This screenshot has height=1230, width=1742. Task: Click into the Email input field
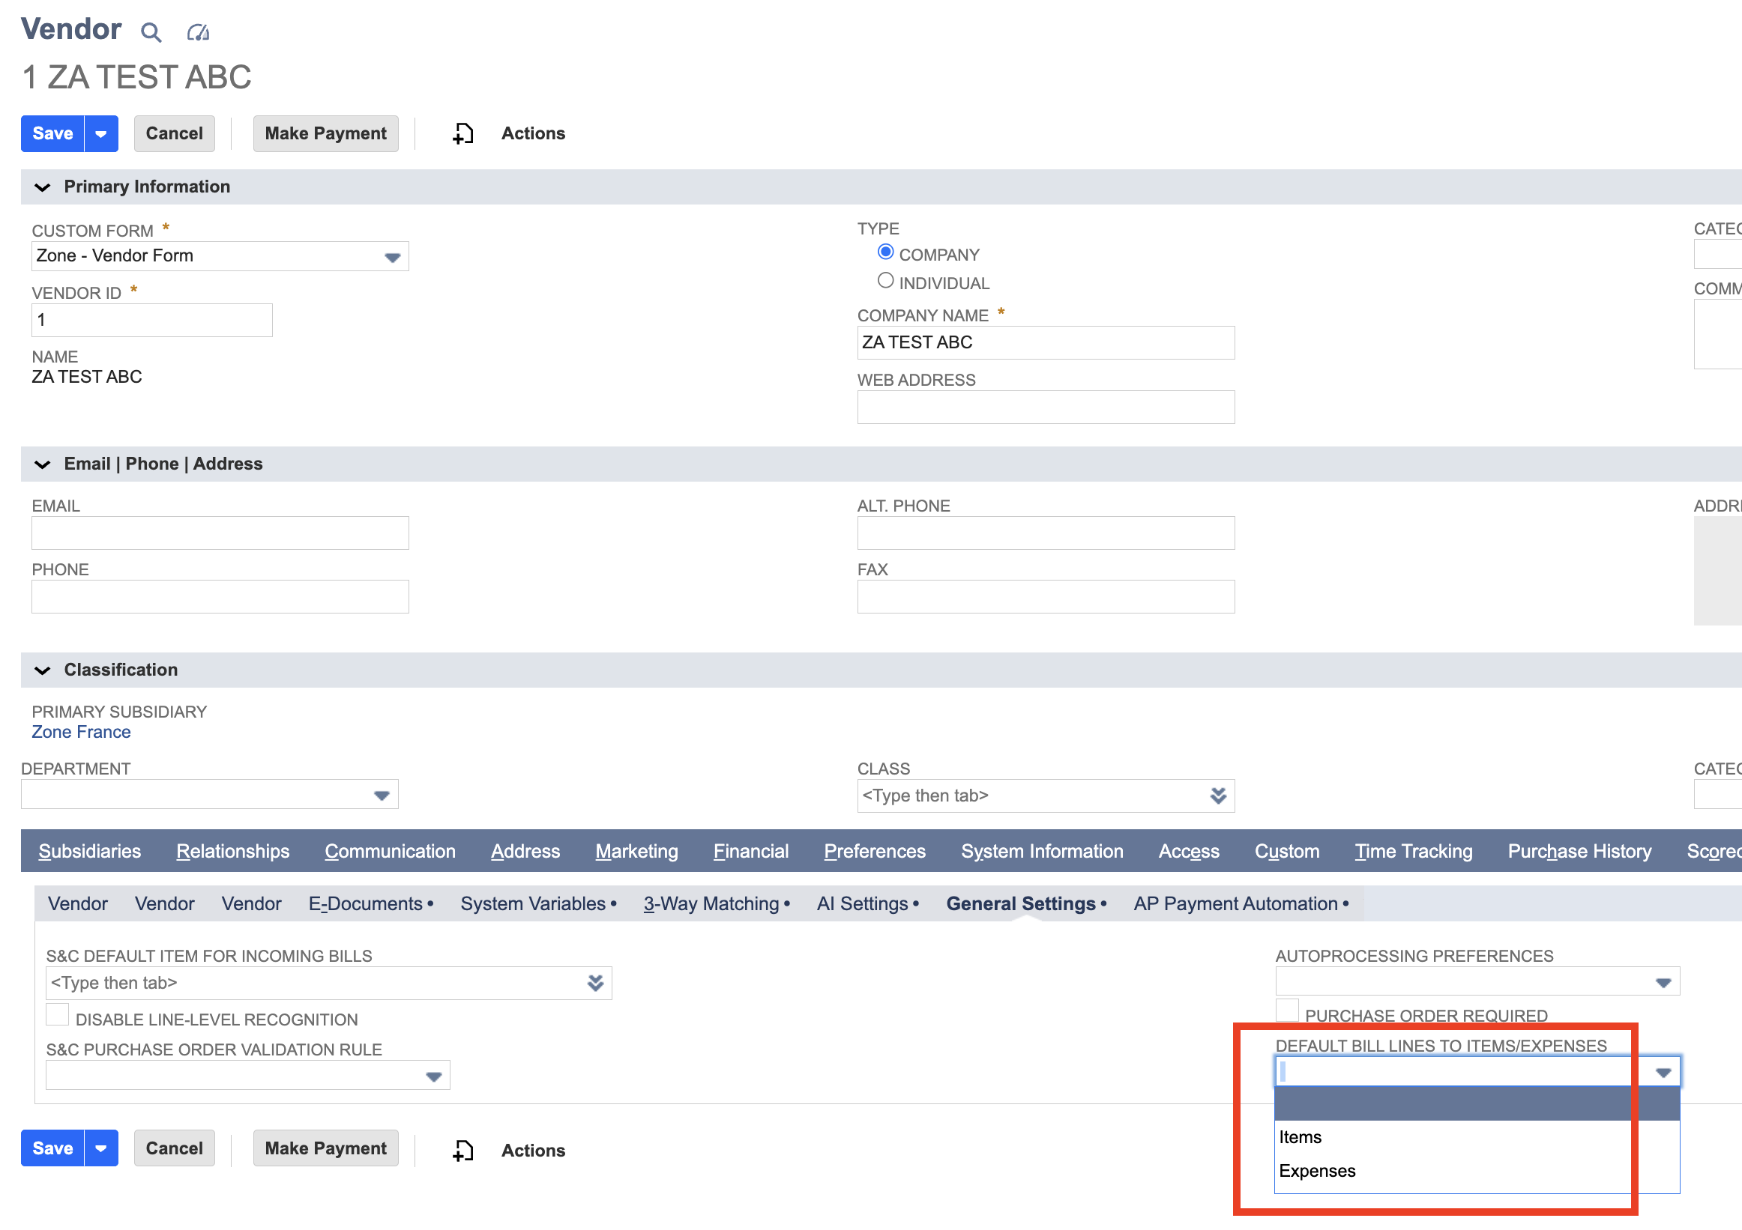(220, 533)
